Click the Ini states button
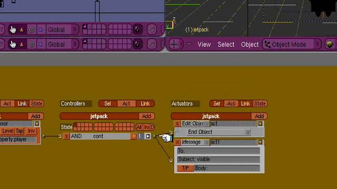Image resolution: width=337 pixels, height=189 pixels. tap(146, 127)
